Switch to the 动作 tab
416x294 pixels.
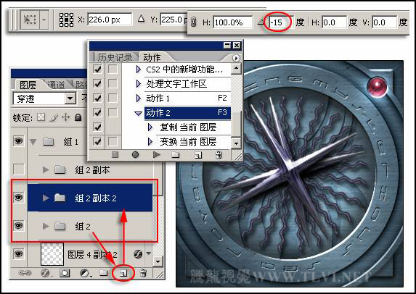click(152, 57)
